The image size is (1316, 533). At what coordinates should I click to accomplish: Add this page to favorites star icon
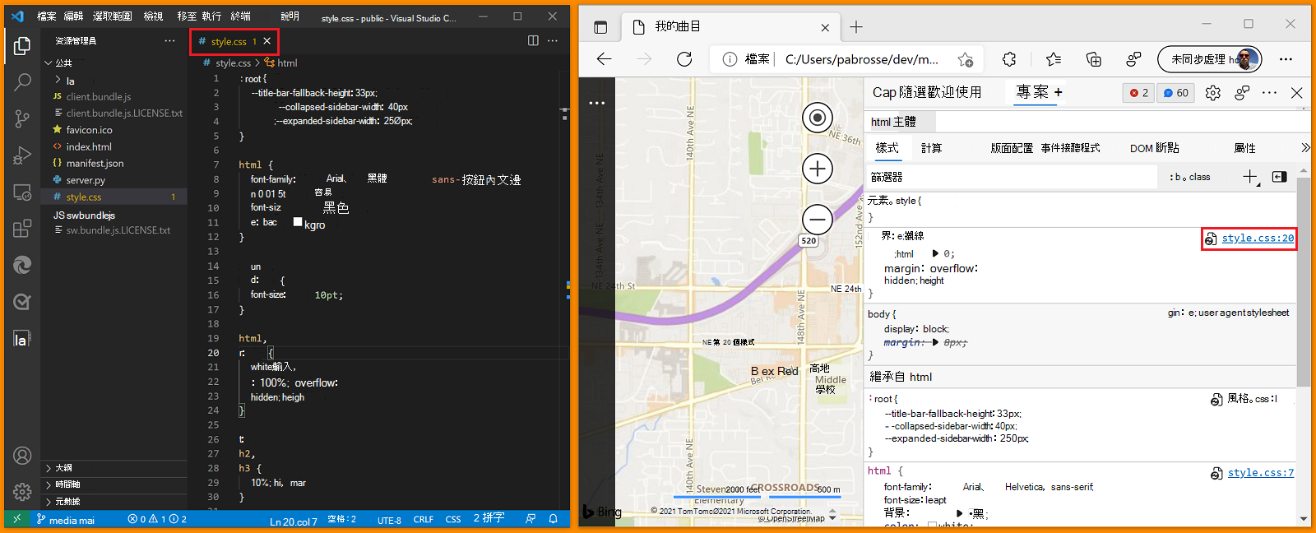pyautogui.click(x=966, y=59)
